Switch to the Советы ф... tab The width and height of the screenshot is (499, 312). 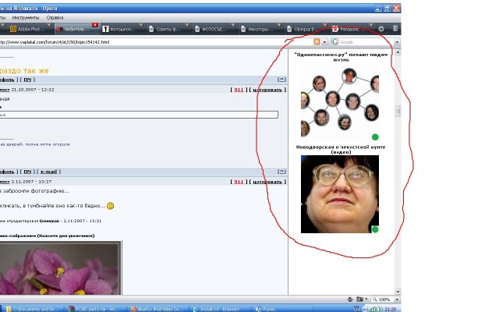168,29
